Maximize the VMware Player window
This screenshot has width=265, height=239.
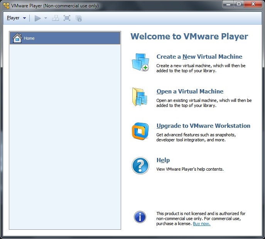point(239,4)
